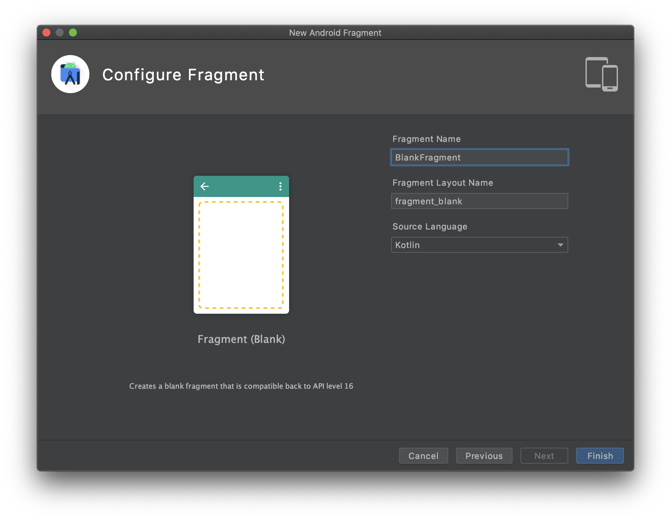Click the tablet and phone device icon
This screenshot has height=520, width=671.
coord(601,74)
